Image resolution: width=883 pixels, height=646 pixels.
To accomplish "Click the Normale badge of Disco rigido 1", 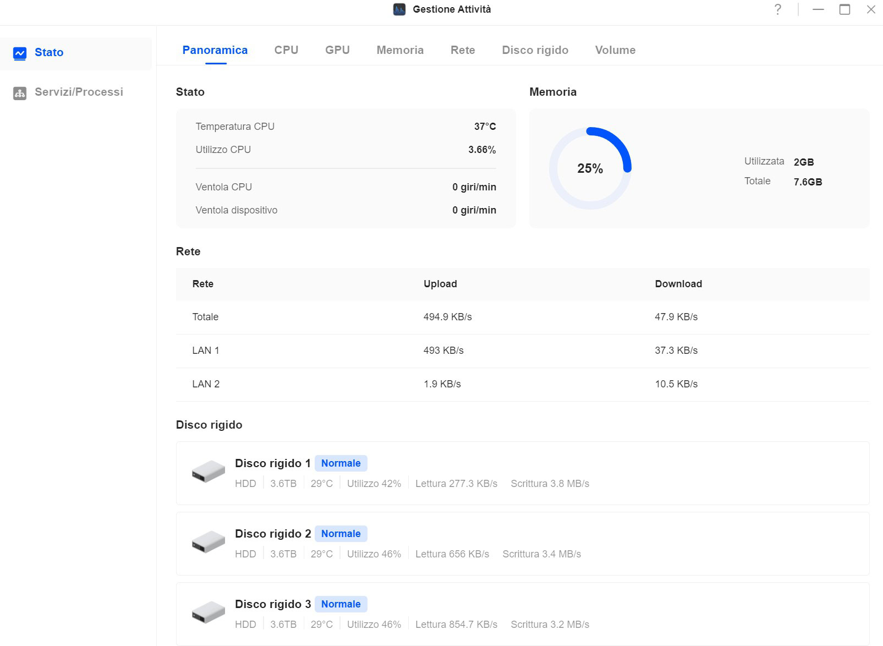I will coord(341,463).
